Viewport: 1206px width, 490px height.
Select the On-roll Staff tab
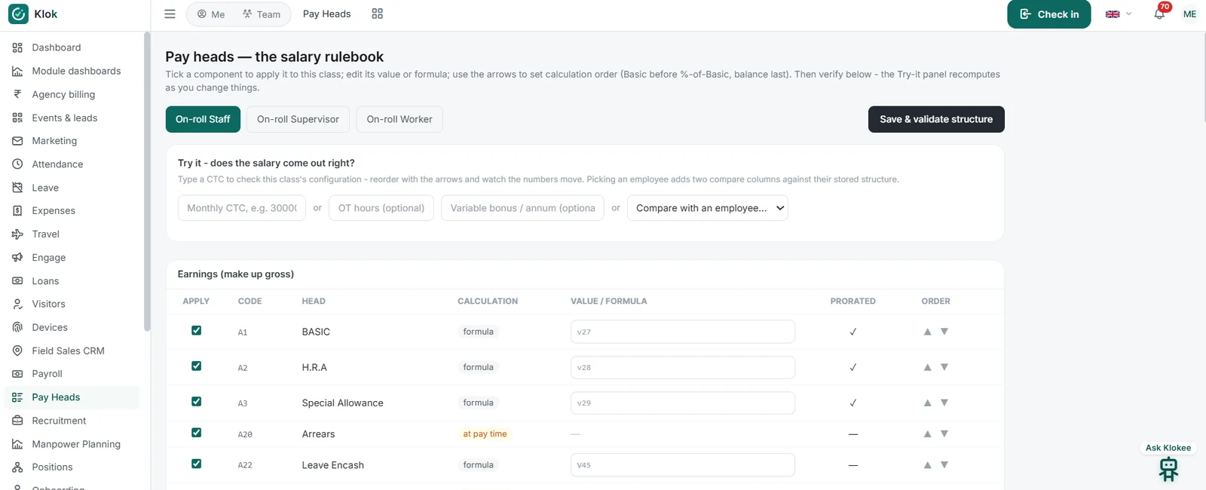[203, 119]
